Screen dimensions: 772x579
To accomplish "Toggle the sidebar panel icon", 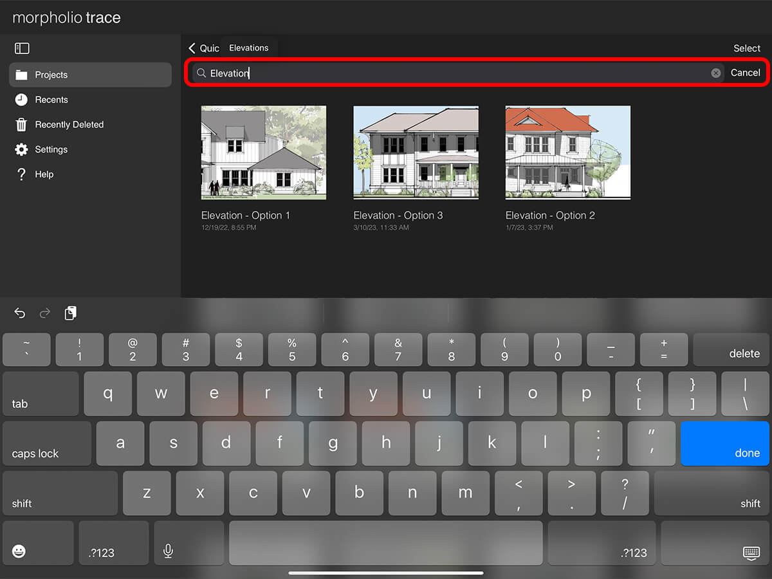I will pos(22,48).
